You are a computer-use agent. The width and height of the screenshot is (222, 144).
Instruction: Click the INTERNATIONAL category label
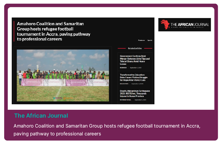125,100
